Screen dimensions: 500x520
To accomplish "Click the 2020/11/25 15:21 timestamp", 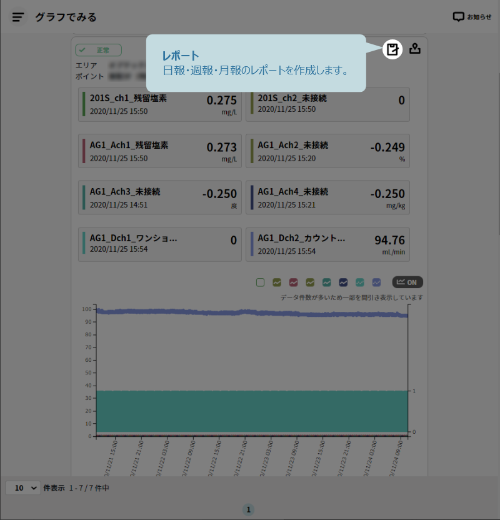I will [286, 204].
